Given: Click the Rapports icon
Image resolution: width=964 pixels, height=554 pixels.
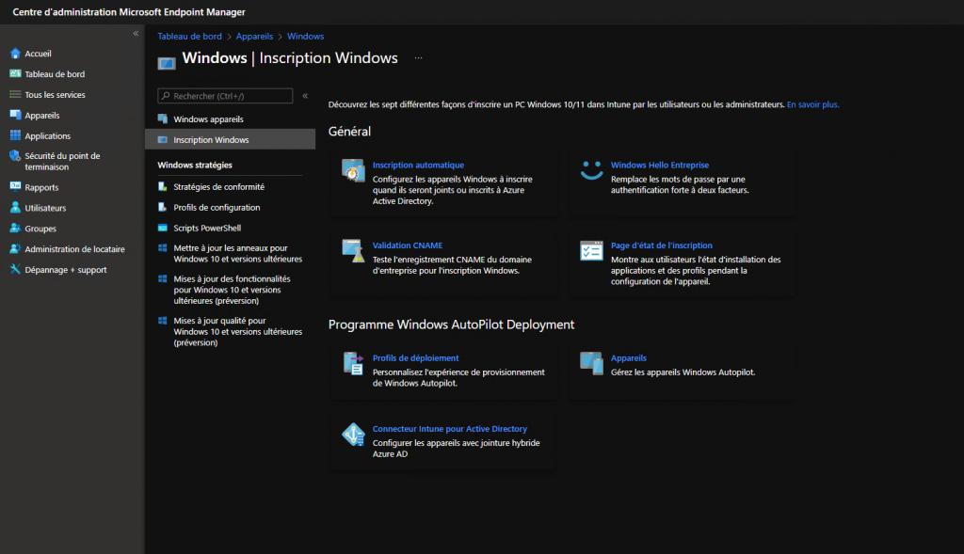Looking at the screenshot, I should (15, 187).
